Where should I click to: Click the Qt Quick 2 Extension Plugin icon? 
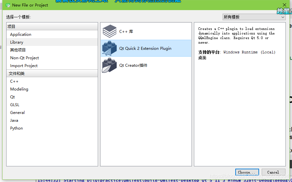(x=109, y=48)
